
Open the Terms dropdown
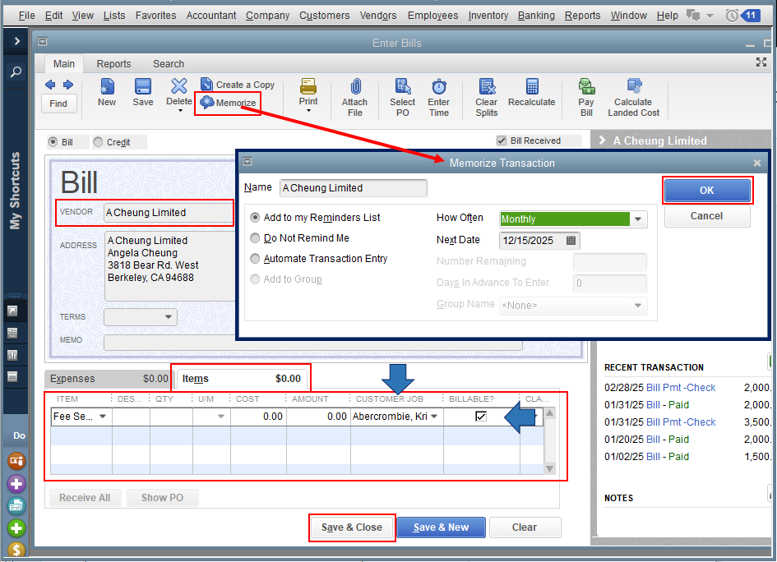(x=169, y=317)
